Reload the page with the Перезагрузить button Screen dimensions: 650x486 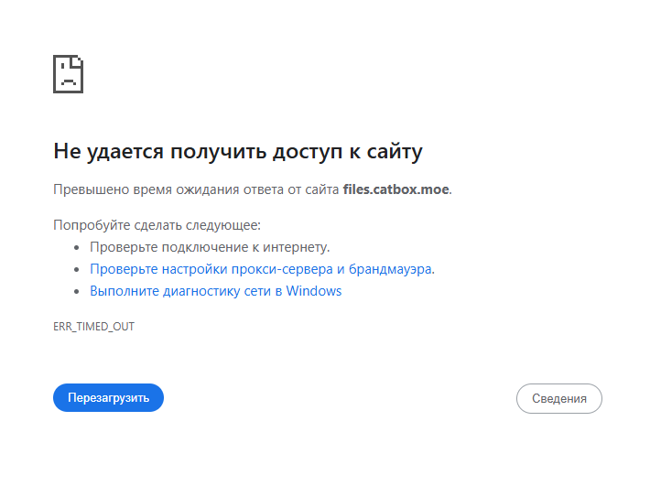tap(108, 398)
